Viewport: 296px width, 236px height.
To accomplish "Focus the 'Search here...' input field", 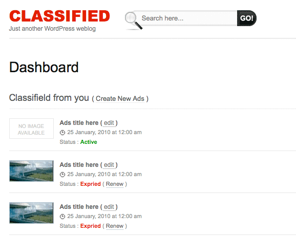I will [x=188, y=18].
